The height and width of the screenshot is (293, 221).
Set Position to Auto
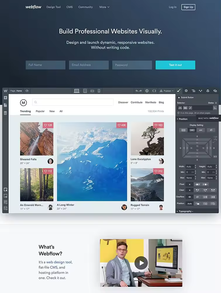[190, 204]
